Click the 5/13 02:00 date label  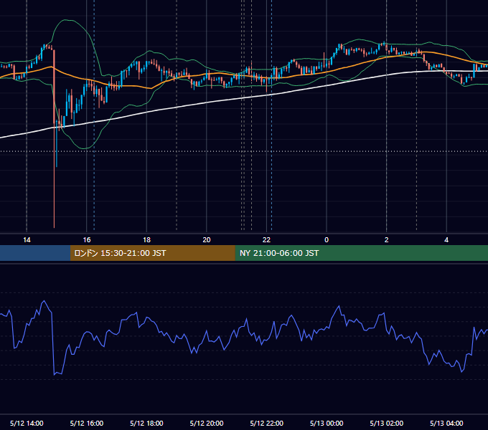387,423
